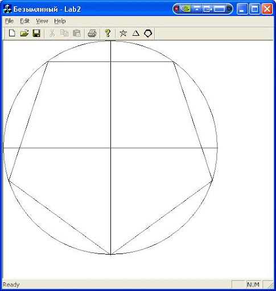
Task: Choose the pentagon polygon tool
Action: [148, 34]
